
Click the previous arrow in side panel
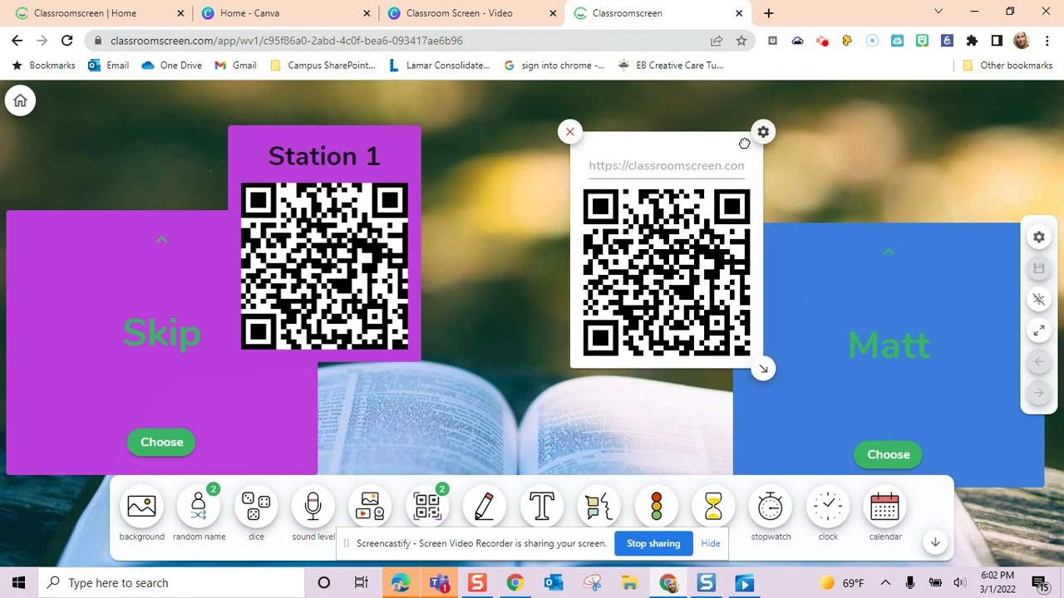point(1039,362)
